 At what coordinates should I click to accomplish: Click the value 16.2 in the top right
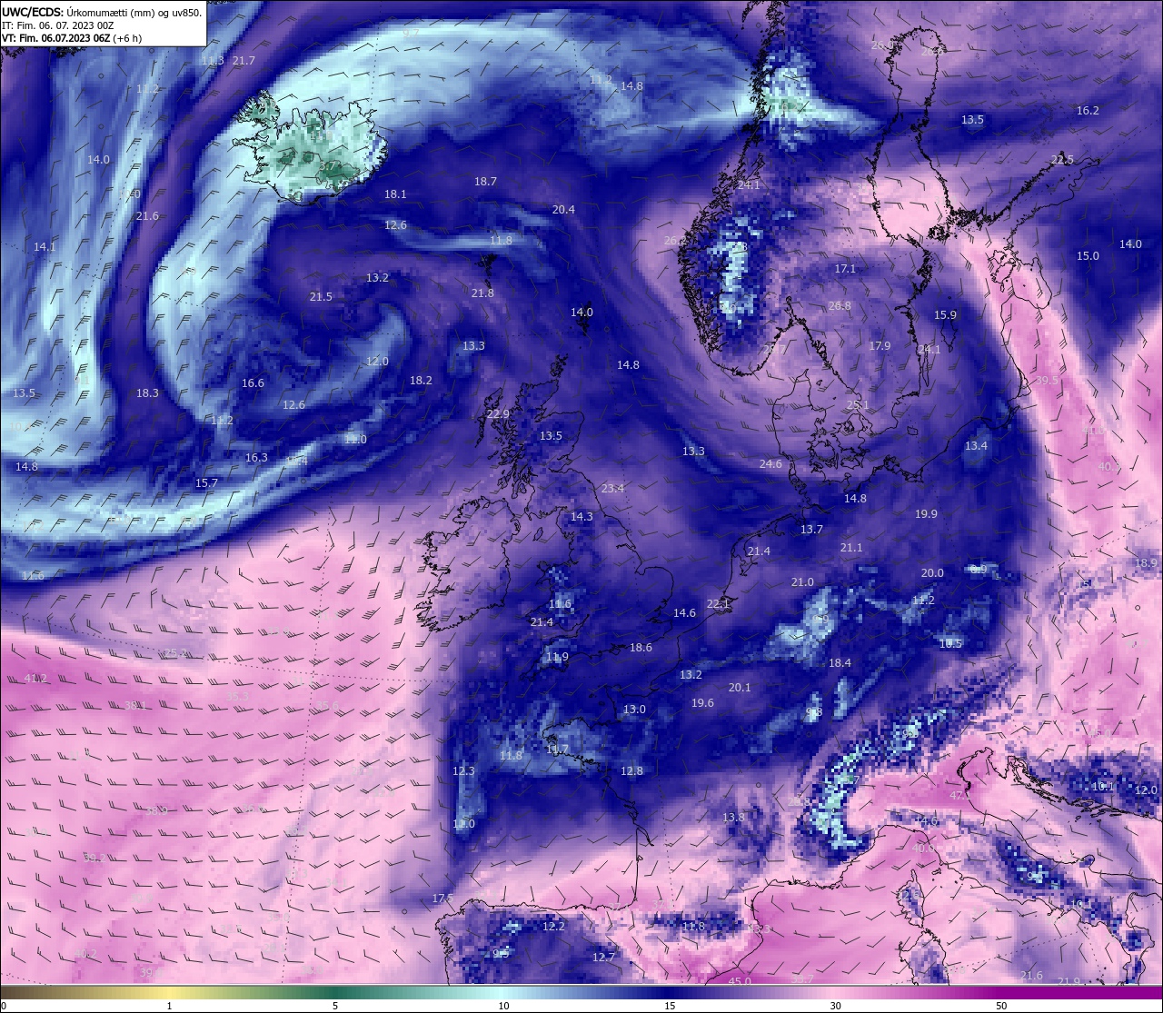[x=1088, y=111]
